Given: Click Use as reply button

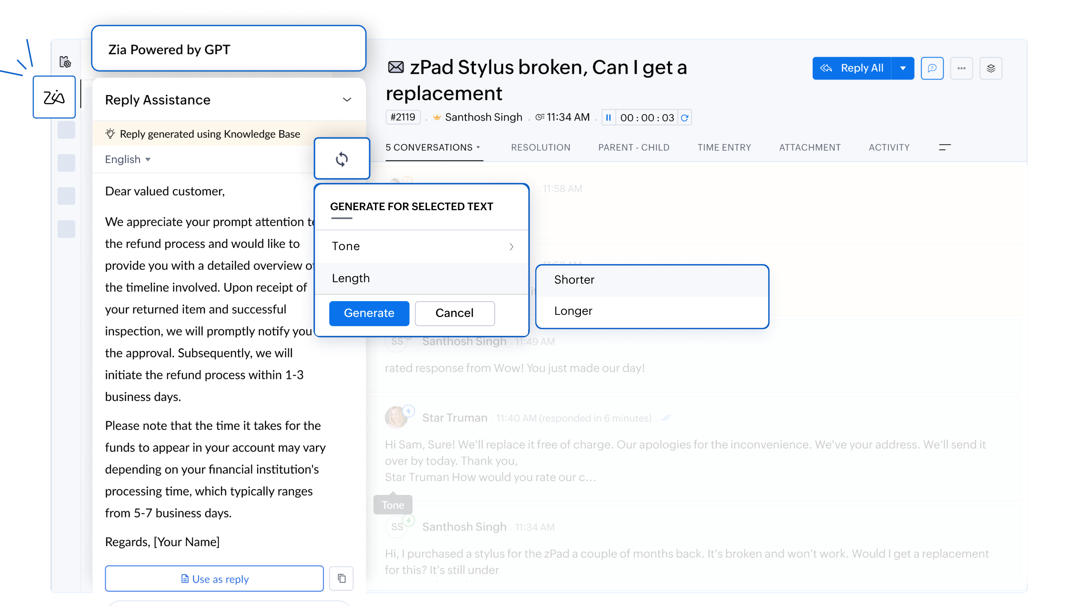Looking at the screenshot, I should [x=214, y=579].
